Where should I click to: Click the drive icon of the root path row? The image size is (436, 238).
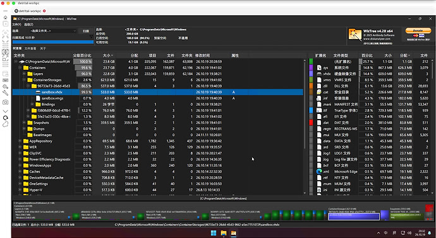(21, 62)
